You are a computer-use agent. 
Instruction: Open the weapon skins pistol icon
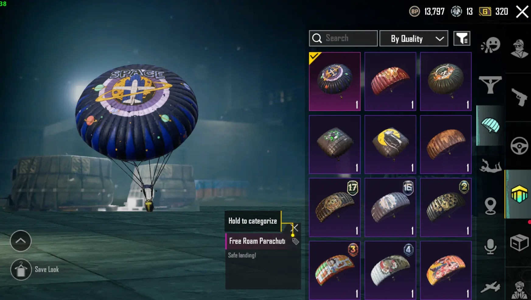519,97
